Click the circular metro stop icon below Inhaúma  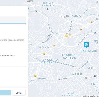[72, 22]
